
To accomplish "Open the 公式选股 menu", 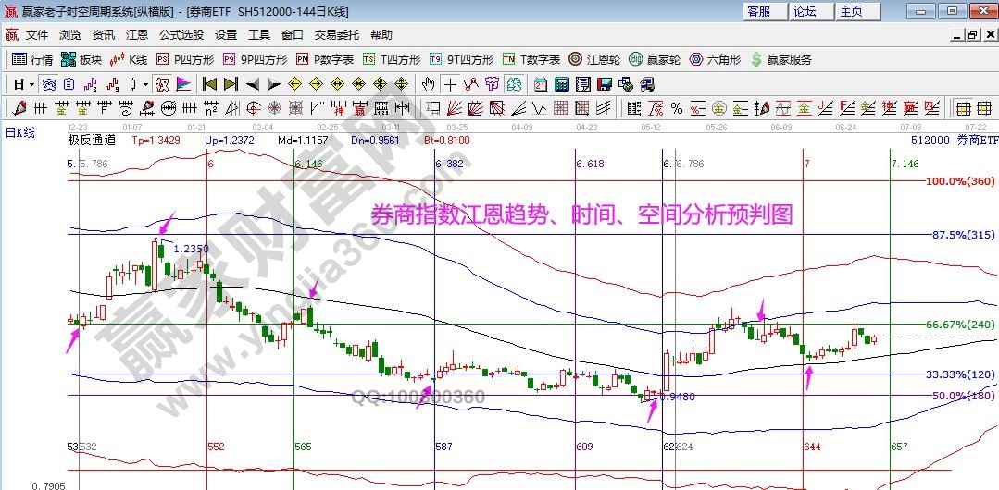I will 181,35.
